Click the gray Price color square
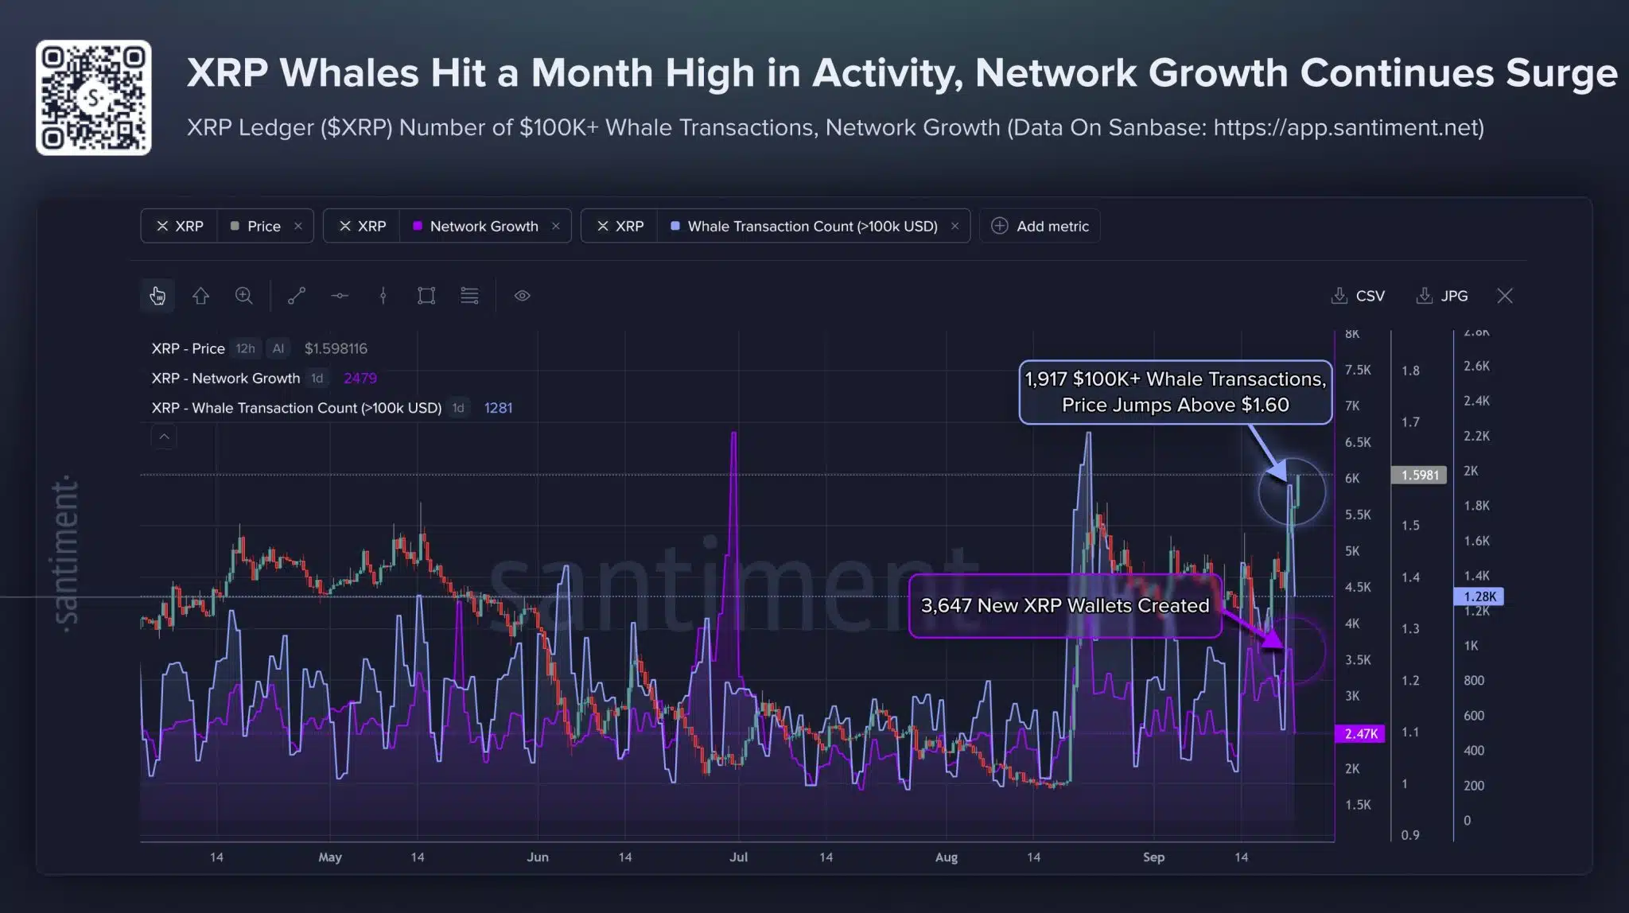 pos(235,226)
